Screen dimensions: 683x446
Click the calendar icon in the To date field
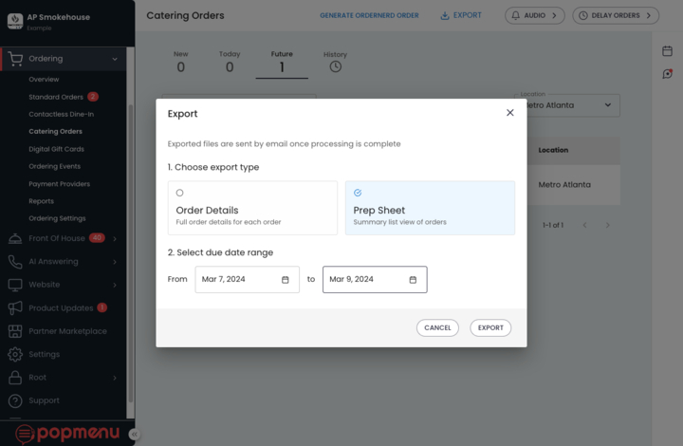click(413, 280)
